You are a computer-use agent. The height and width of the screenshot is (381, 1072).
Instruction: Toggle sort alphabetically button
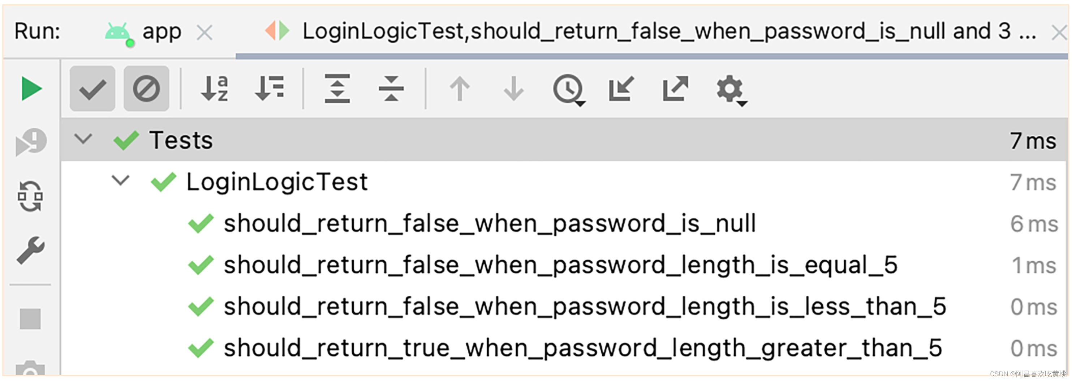click(x=214, y=89)
